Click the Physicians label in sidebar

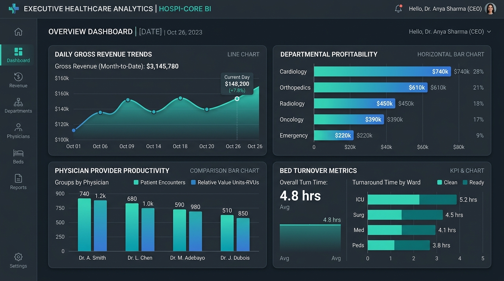18,136
